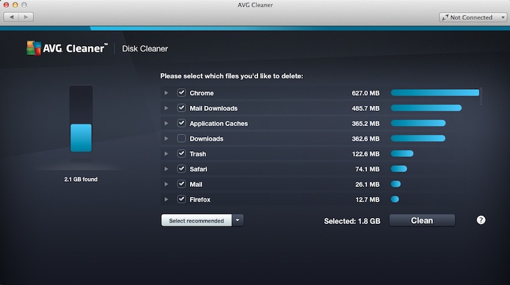The height and width of the screenshot is (285, 510).
Task: Go forward with the right arrow button
Action: [26, 17]
